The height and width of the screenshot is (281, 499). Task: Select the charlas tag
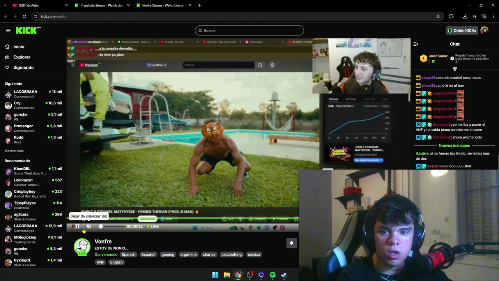pyautogui.click(x=209, y=254)
